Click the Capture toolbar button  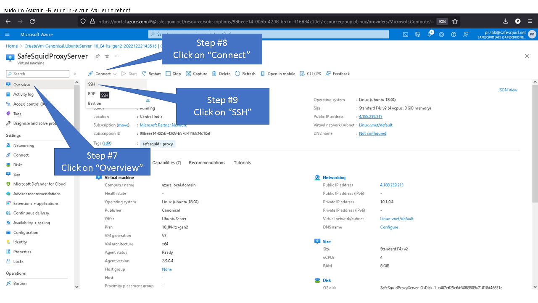click(196, 74)
